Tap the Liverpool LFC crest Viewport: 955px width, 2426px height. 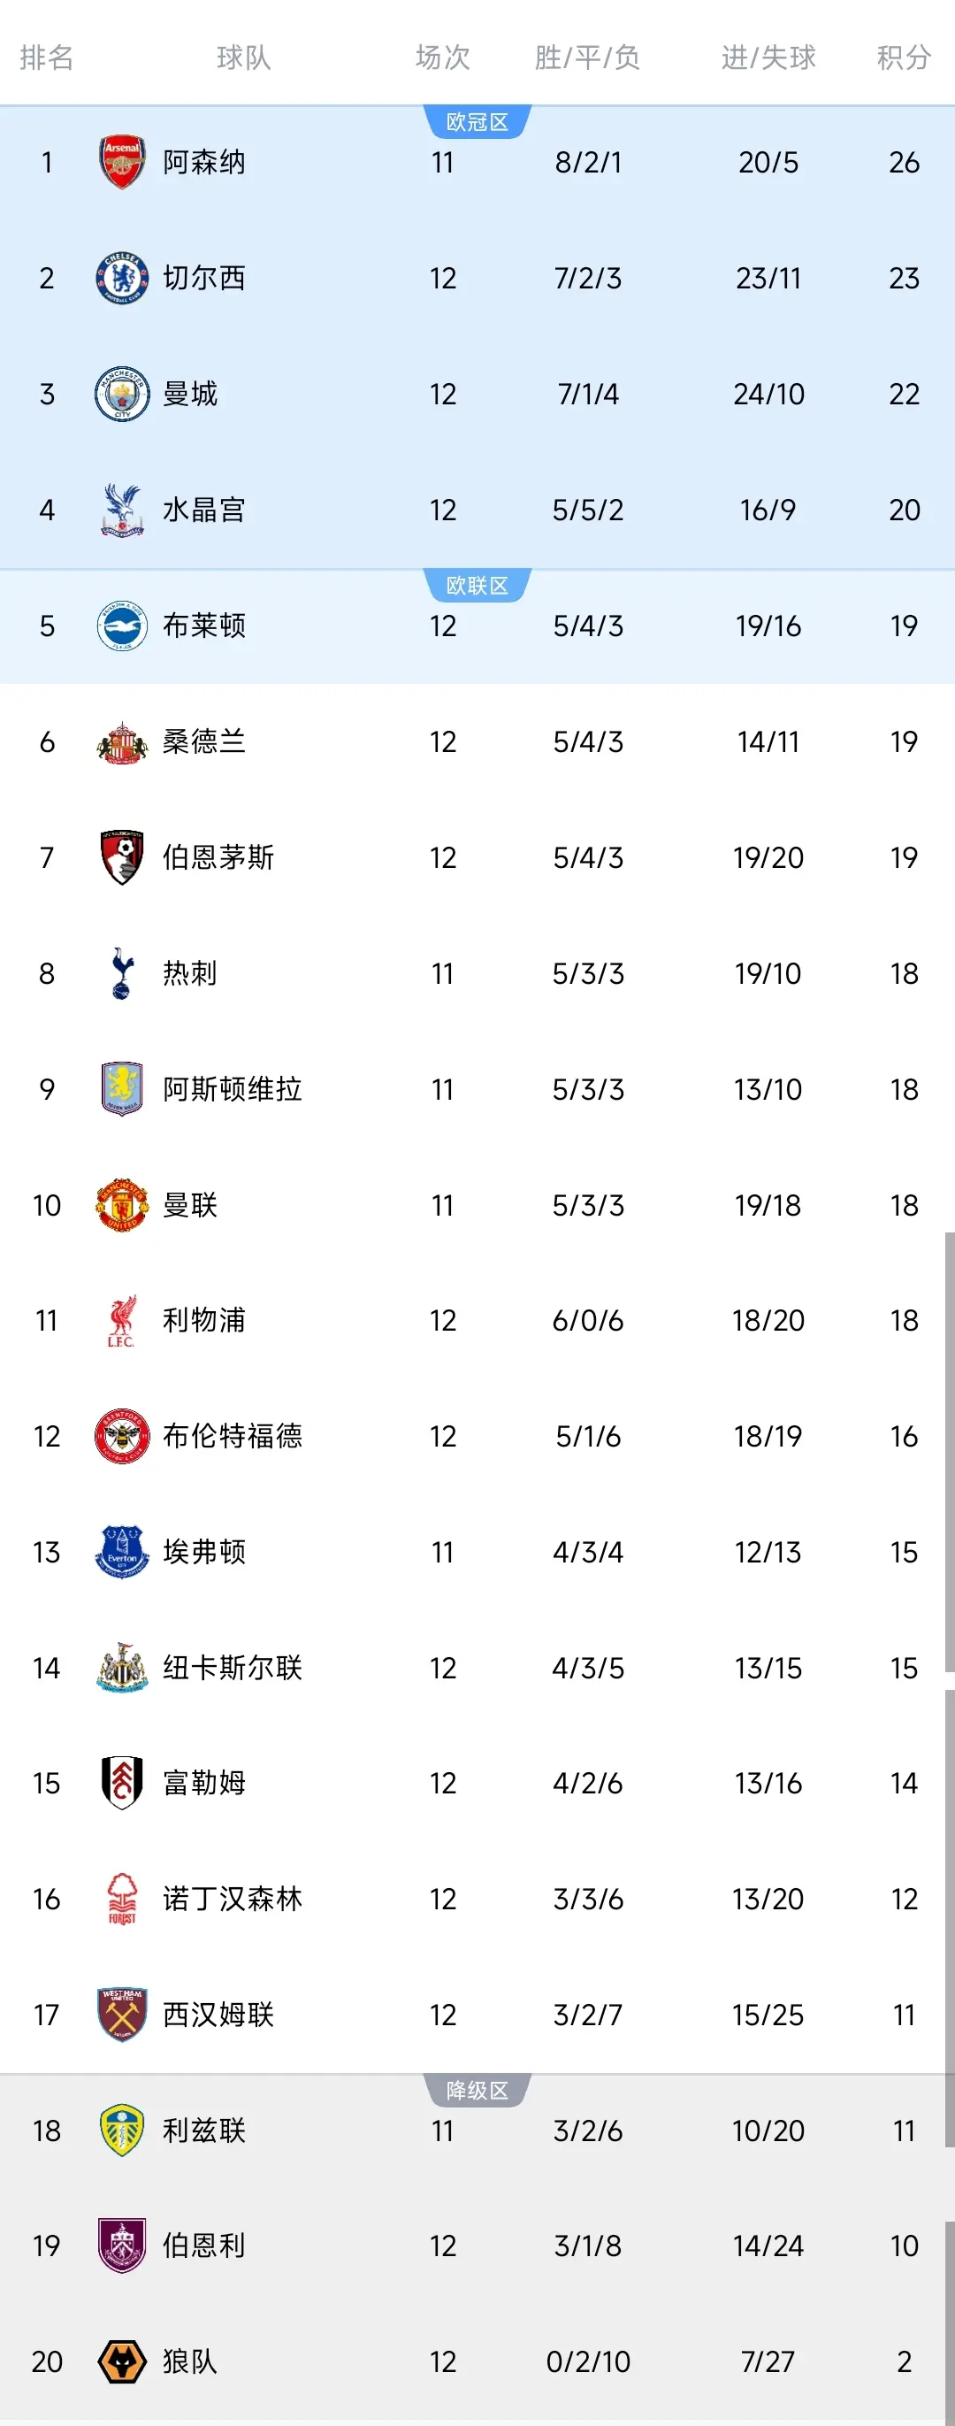click(x=122, y=1320)
